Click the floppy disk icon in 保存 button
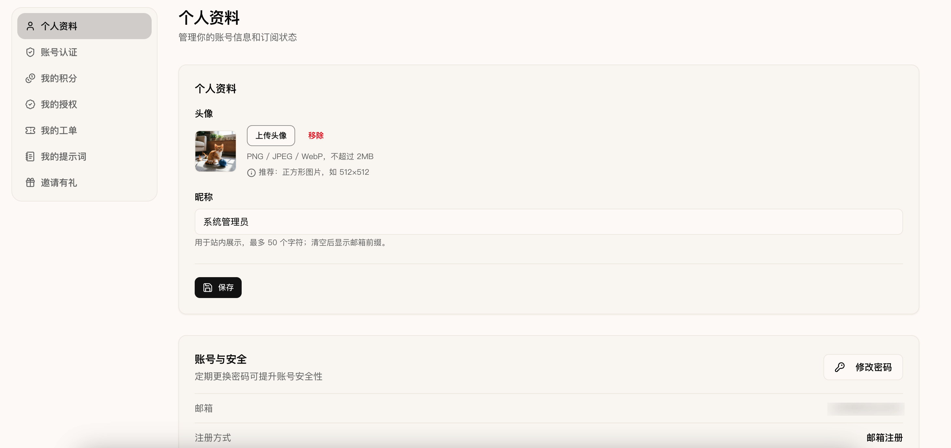Viewport: 951px width, 448px height. coord(208,288)
